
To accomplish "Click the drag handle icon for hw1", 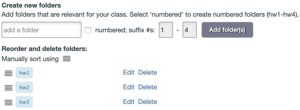I will coord(8,73).
